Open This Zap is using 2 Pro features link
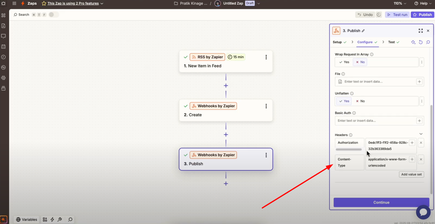Image resolution: width=435 pixels, height=224 pixels. (73, 4)
